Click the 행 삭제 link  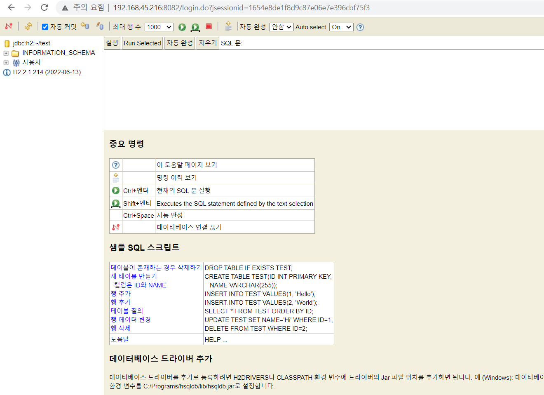(x=121, y=328)
